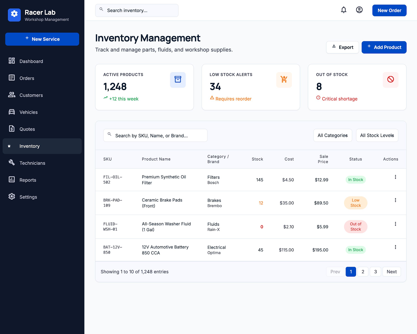417x334 pixels.
Task: Click the Cost column header
Action: tap(289, 159)
